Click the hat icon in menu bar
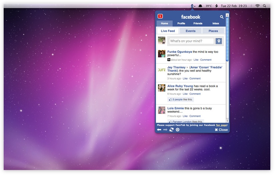This screenshot has height=176, width=275. pos(200,6)
